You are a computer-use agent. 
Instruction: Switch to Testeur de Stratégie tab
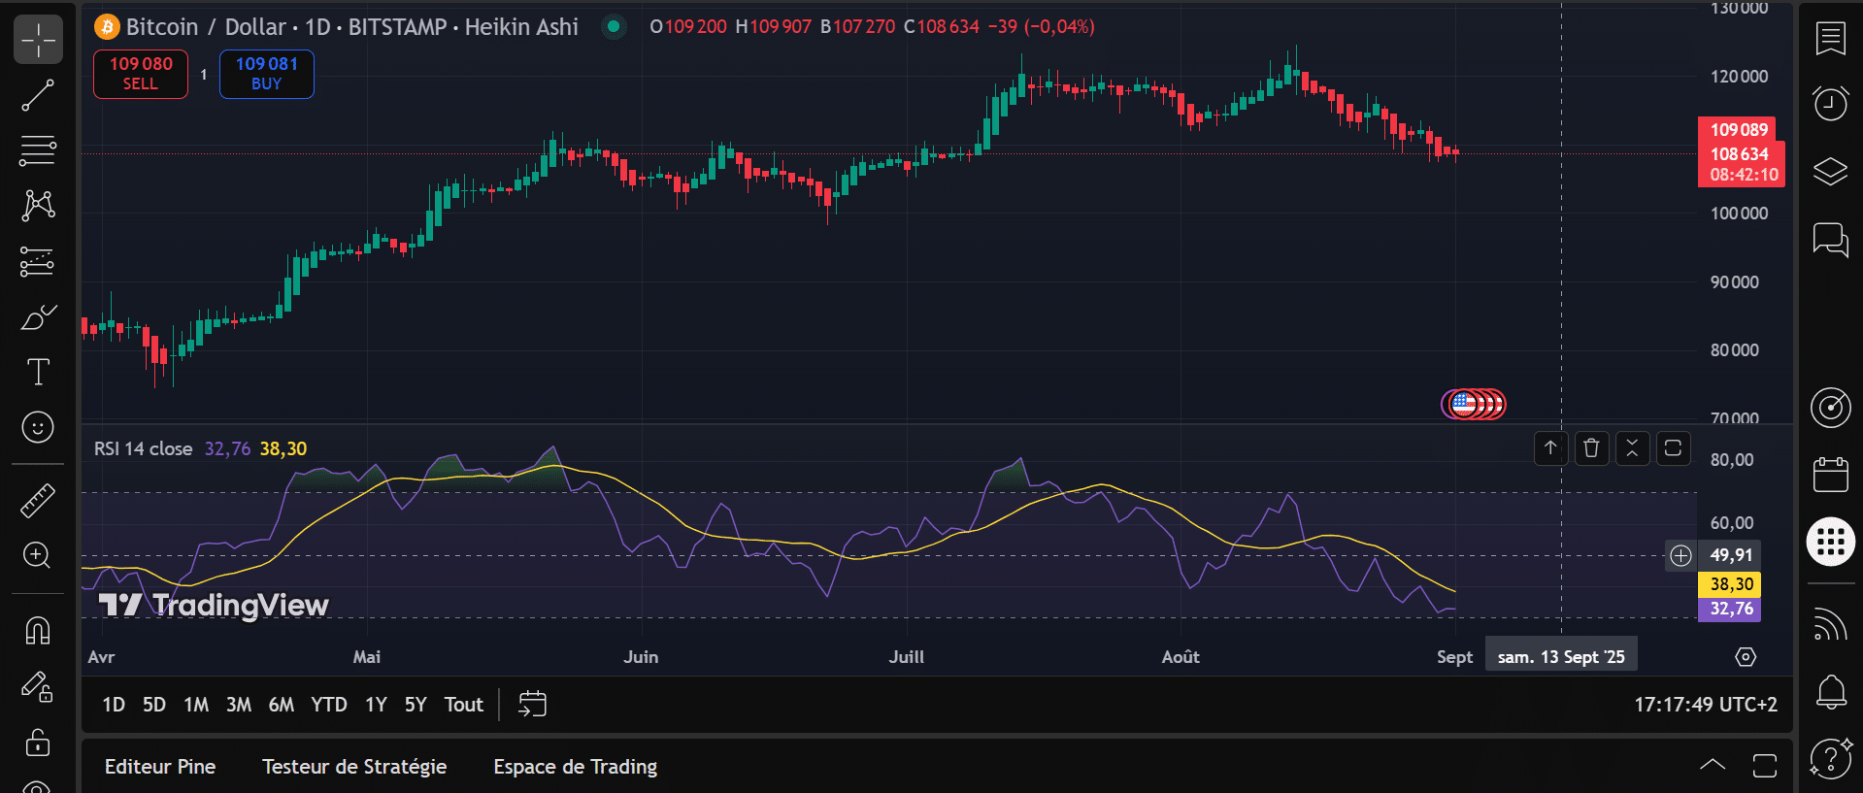pyautogui.click(x=354, y=767)
